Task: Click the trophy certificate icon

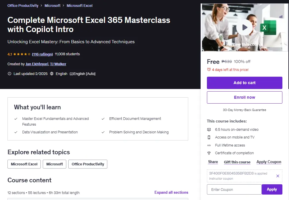Action: click(x=209, y=153)
